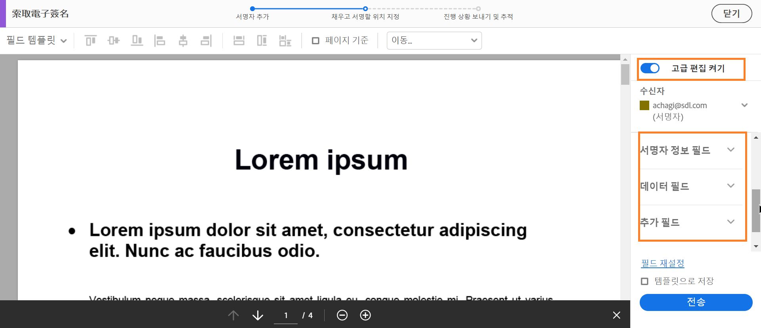The image size is (761, 328).
Task: Click the document scrollbar up arrow
Action: (x=625, y=59)
